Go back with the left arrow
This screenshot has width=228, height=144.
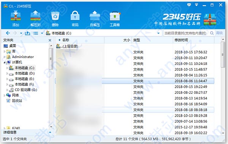(x=8, y=33)
